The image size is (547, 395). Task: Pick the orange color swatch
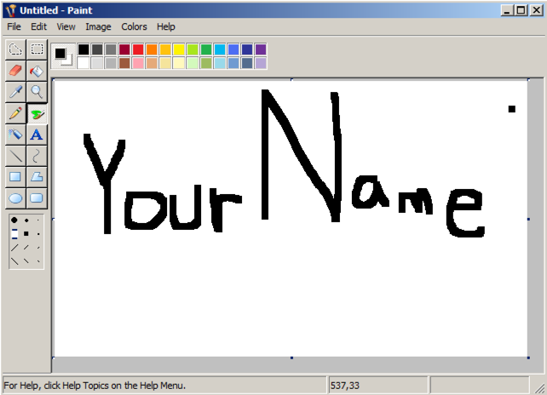(x=152, y=49)
